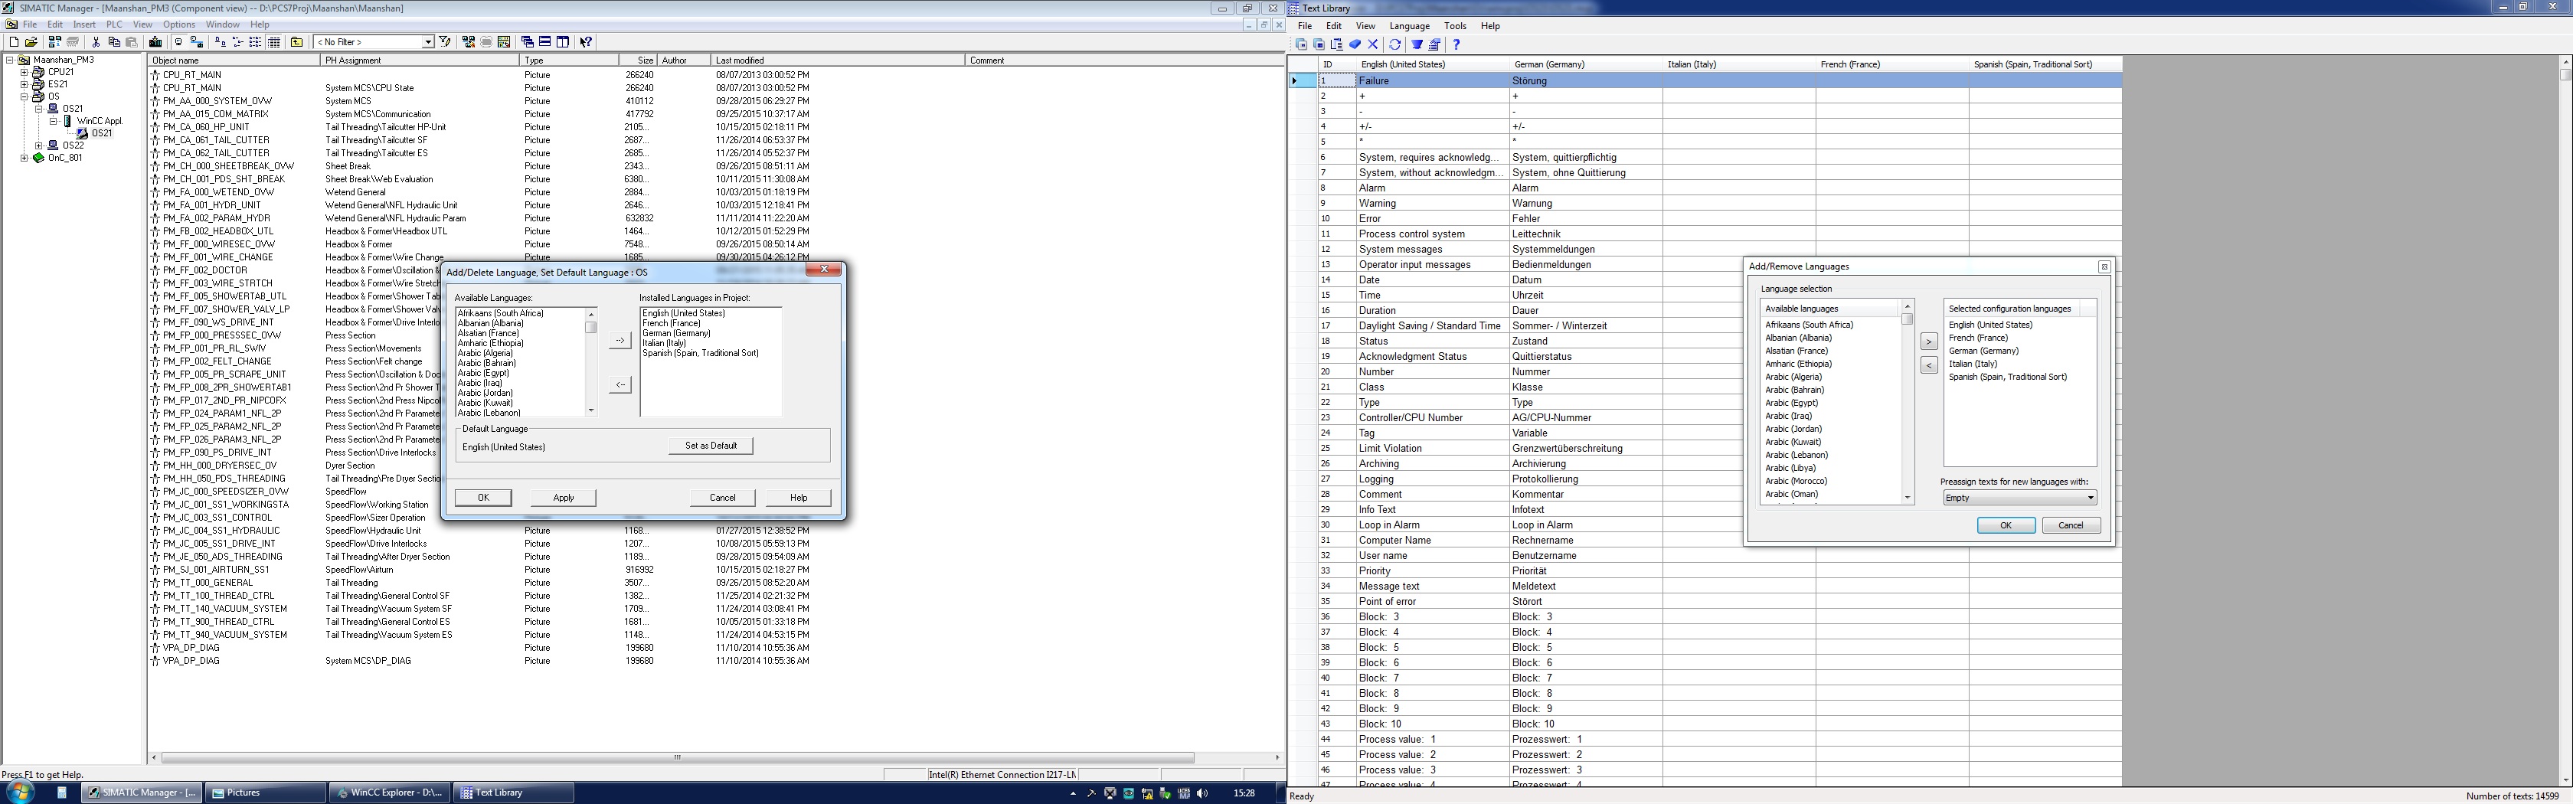Click the paste list icon in Text Library toolbar
Image resolution: width=2573 pixels, height=804 pixels.
pyautogui.click(x=1338, y=44)
